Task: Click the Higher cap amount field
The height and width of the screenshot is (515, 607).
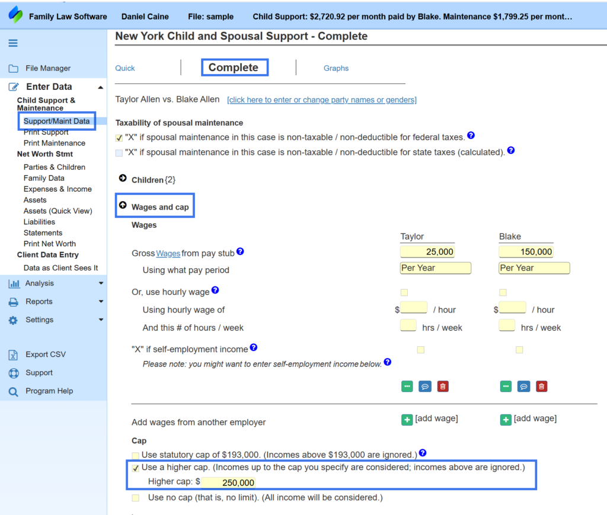Action: point(228,482)
